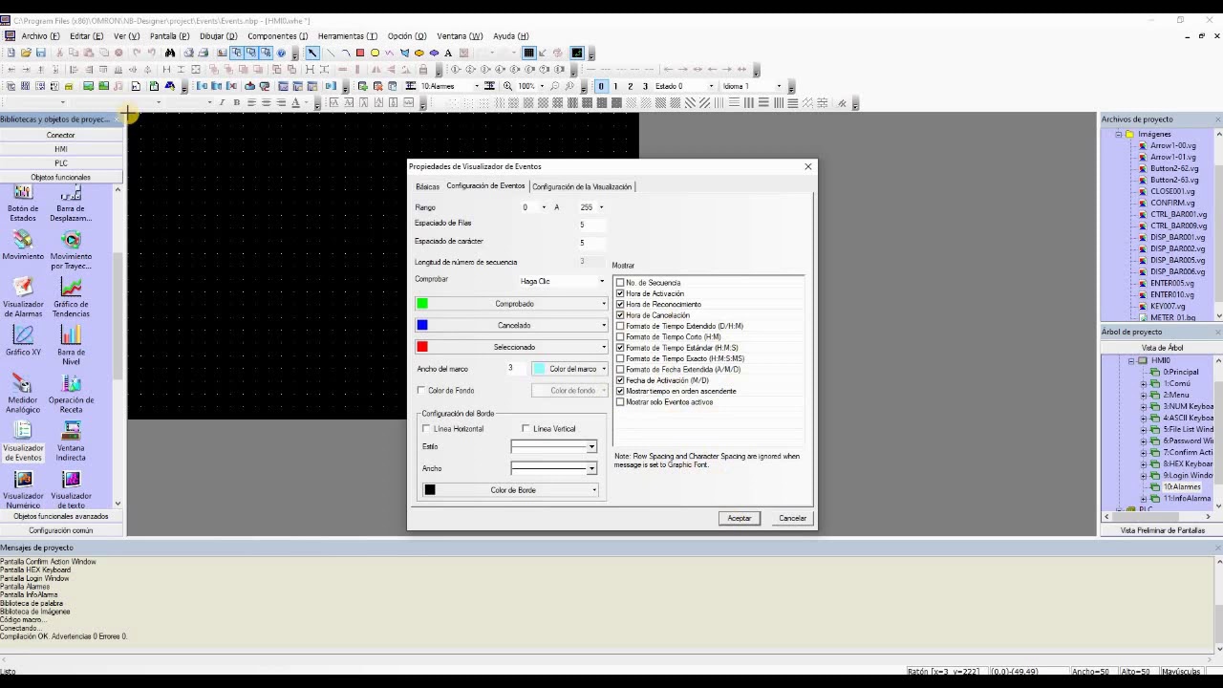Select the red rectangle drawing tool

(360, 54)
